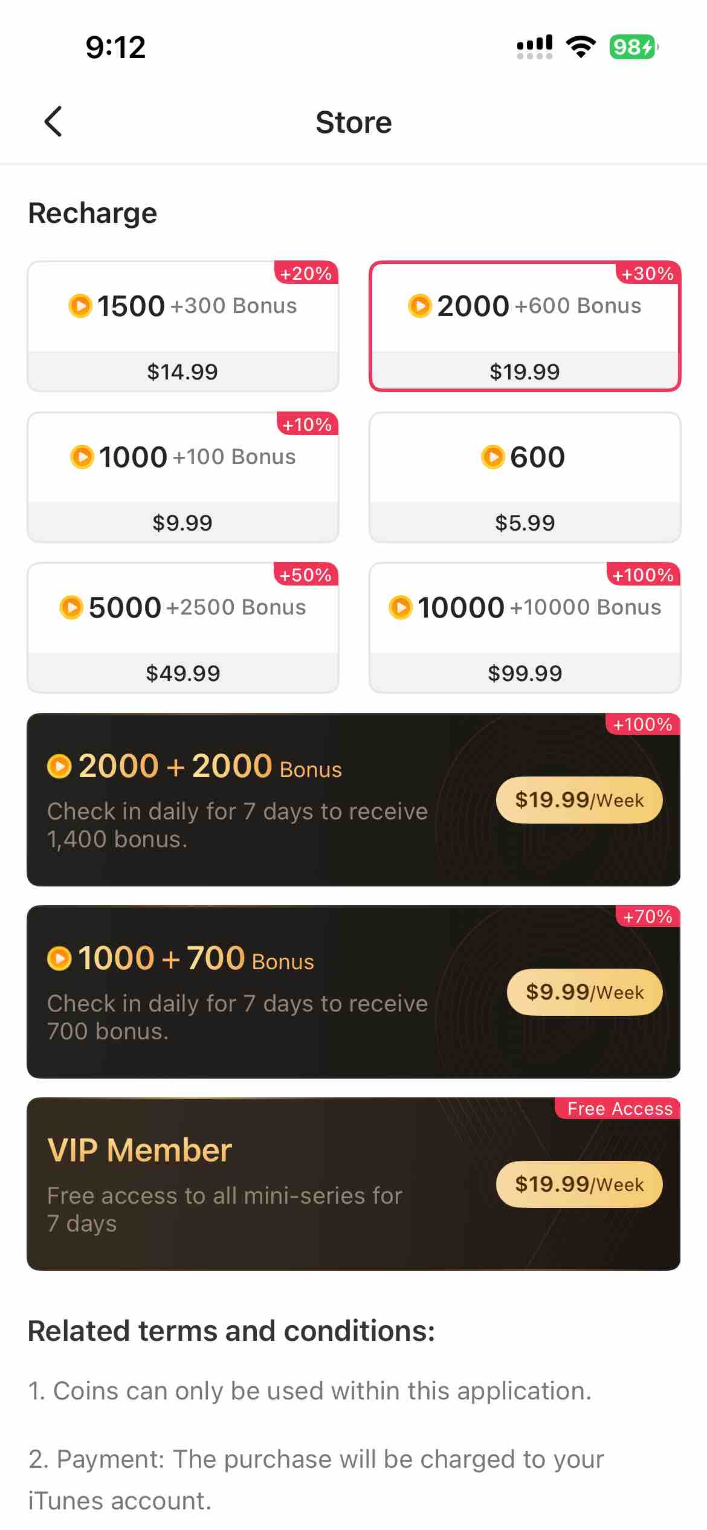Tap the battery indicator in status bar
Screen dimensions: 707x1530
pyautogui.click(x=633, y=47)
